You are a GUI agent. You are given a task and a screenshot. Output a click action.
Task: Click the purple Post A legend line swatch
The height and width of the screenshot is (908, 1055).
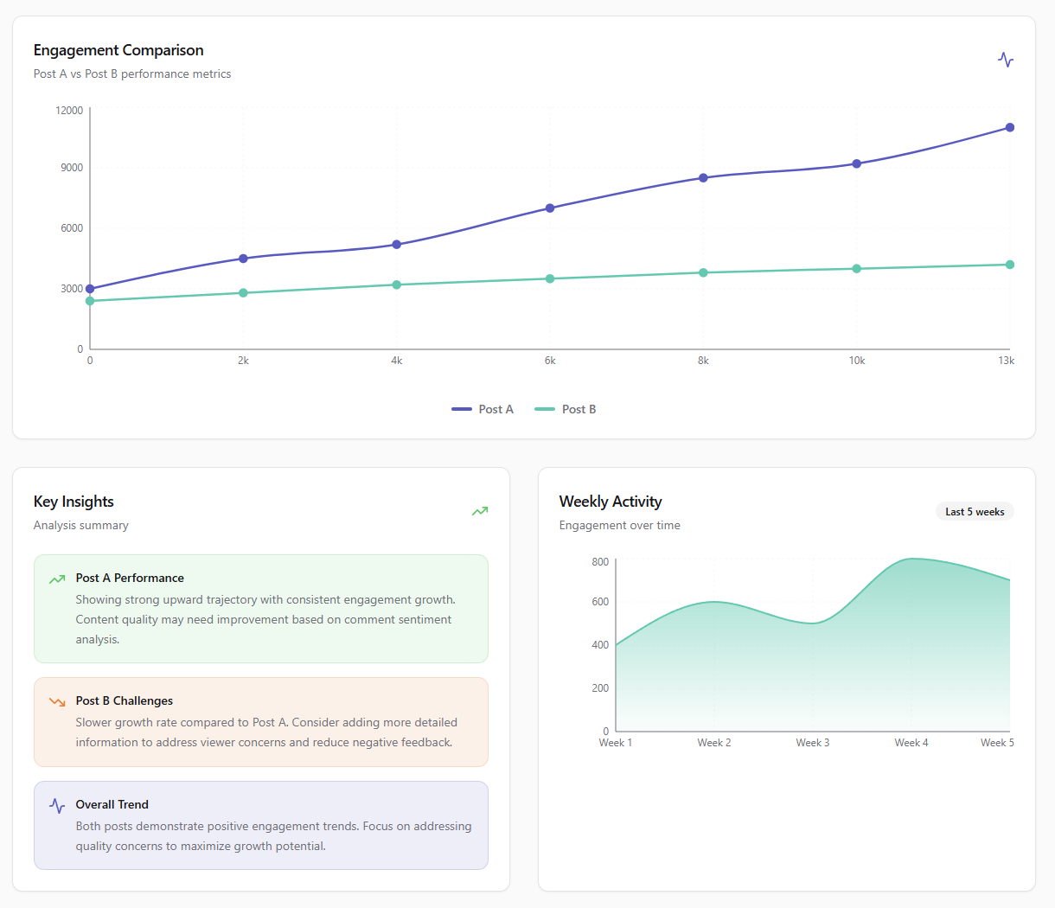point(462,409)
